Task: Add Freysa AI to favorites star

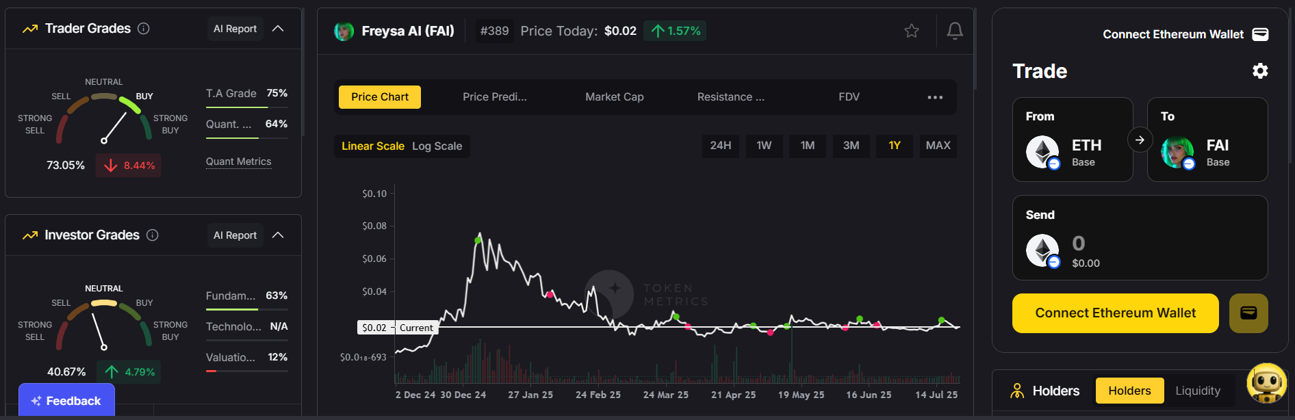Action: [x=912, y=31]
